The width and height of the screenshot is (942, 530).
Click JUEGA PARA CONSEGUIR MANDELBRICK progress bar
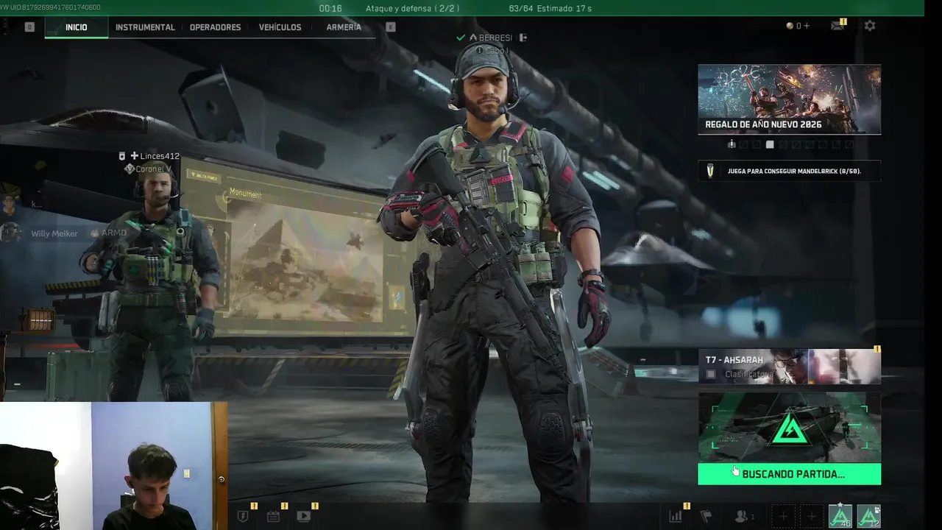(789, 171)
